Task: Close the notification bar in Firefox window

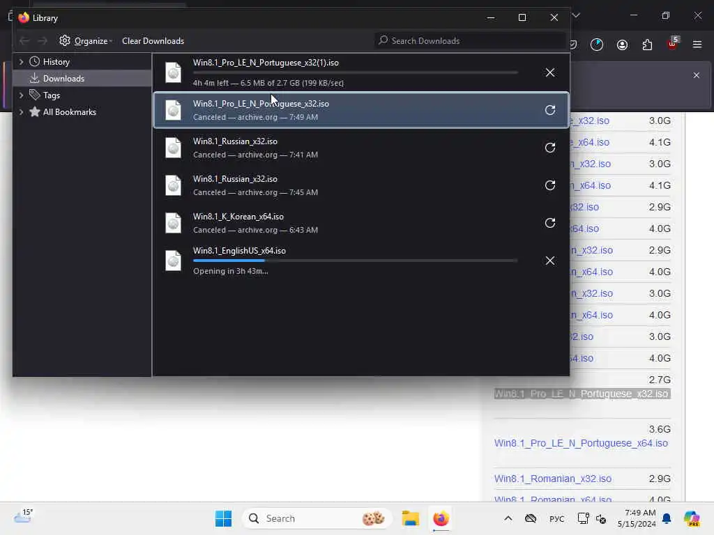Action: click(697, 75)
